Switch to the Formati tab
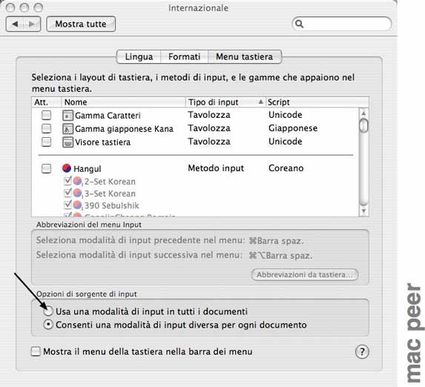Screen dimensions: 425x387 (x=184, y=56)
